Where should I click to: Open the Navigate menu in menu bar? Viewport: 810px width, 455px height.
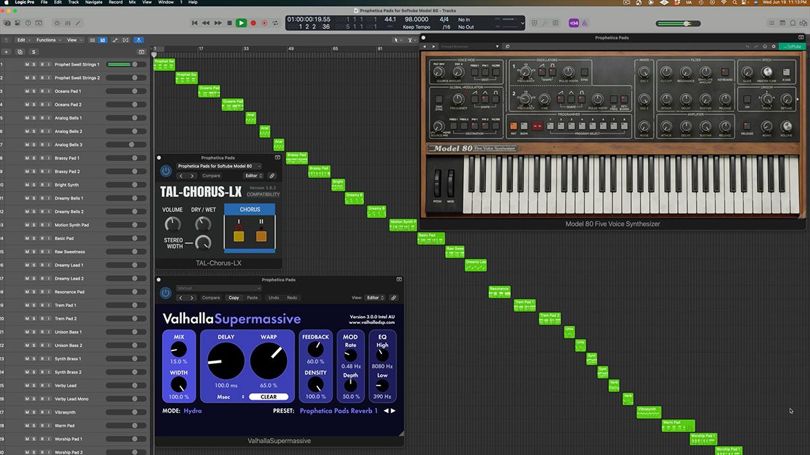pyautogui.click(x=94, y=3)
